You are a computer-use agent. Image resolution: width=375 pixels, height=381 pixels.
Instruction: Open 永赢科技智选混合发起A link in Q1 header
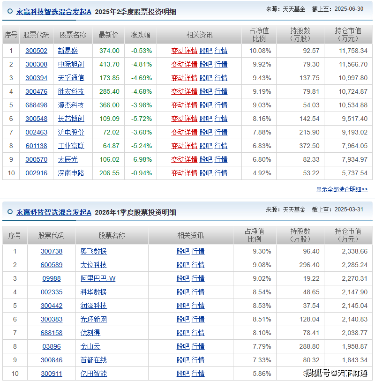point(53,212)
